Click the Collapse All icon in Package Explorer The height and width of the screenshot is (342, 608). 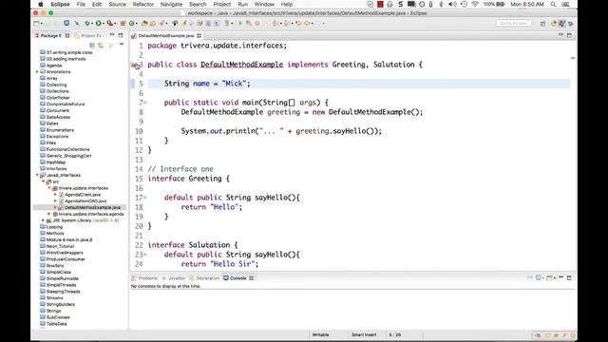(x=92, y=46)
